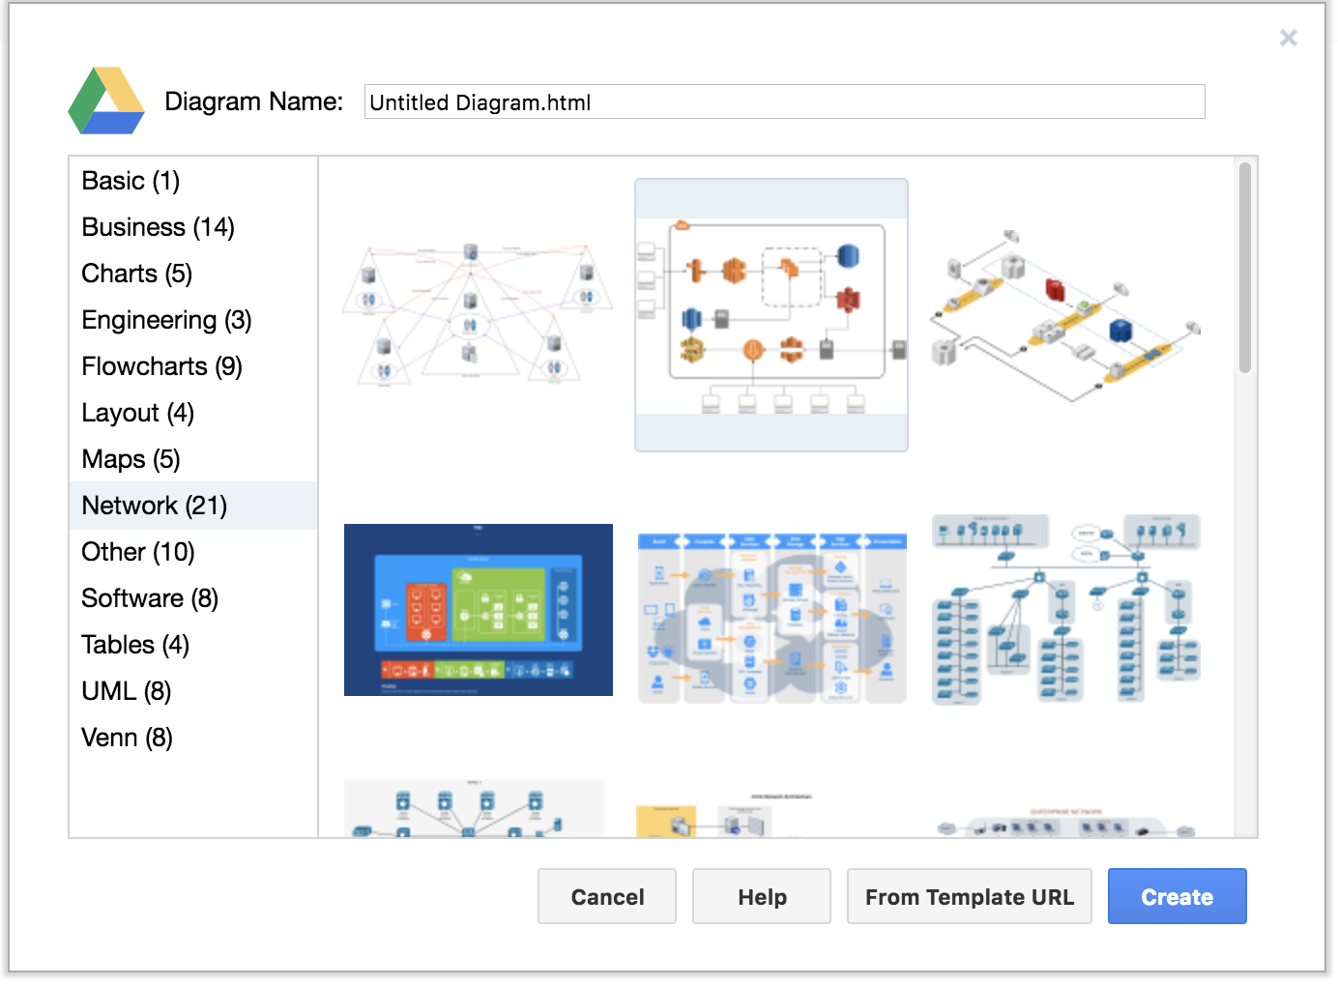Choose the highlighted AWS architecture template
Viewport: 1338px width, 986px height.
tap(771, 315)
